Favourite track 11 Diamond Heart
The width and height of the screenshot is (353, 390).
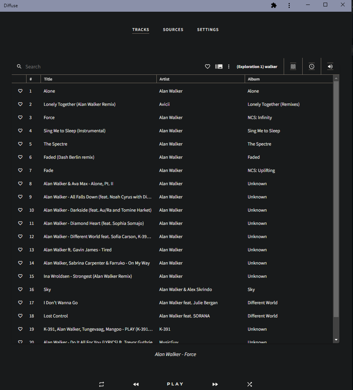pyautogui.click(x=20, y=223)
